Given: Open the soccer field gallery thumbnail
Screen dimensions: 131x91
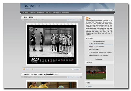Looking at the screenshot, I should point(96,73).
